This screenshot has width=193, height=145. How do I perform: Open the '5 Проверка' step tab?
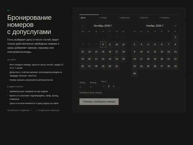pos(169,17)
